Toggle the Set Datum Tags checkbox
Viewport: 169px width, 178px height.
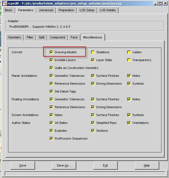[51, 91]
